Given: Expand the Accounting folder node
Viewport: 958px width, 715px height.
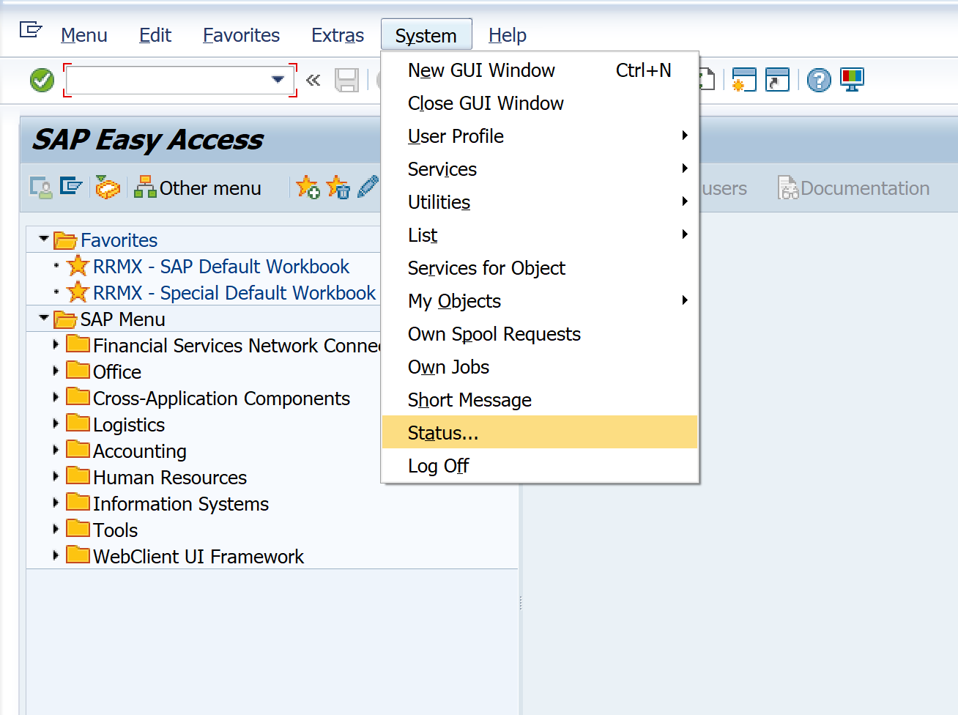Looking at the screenshot, I should click(56, 451).
